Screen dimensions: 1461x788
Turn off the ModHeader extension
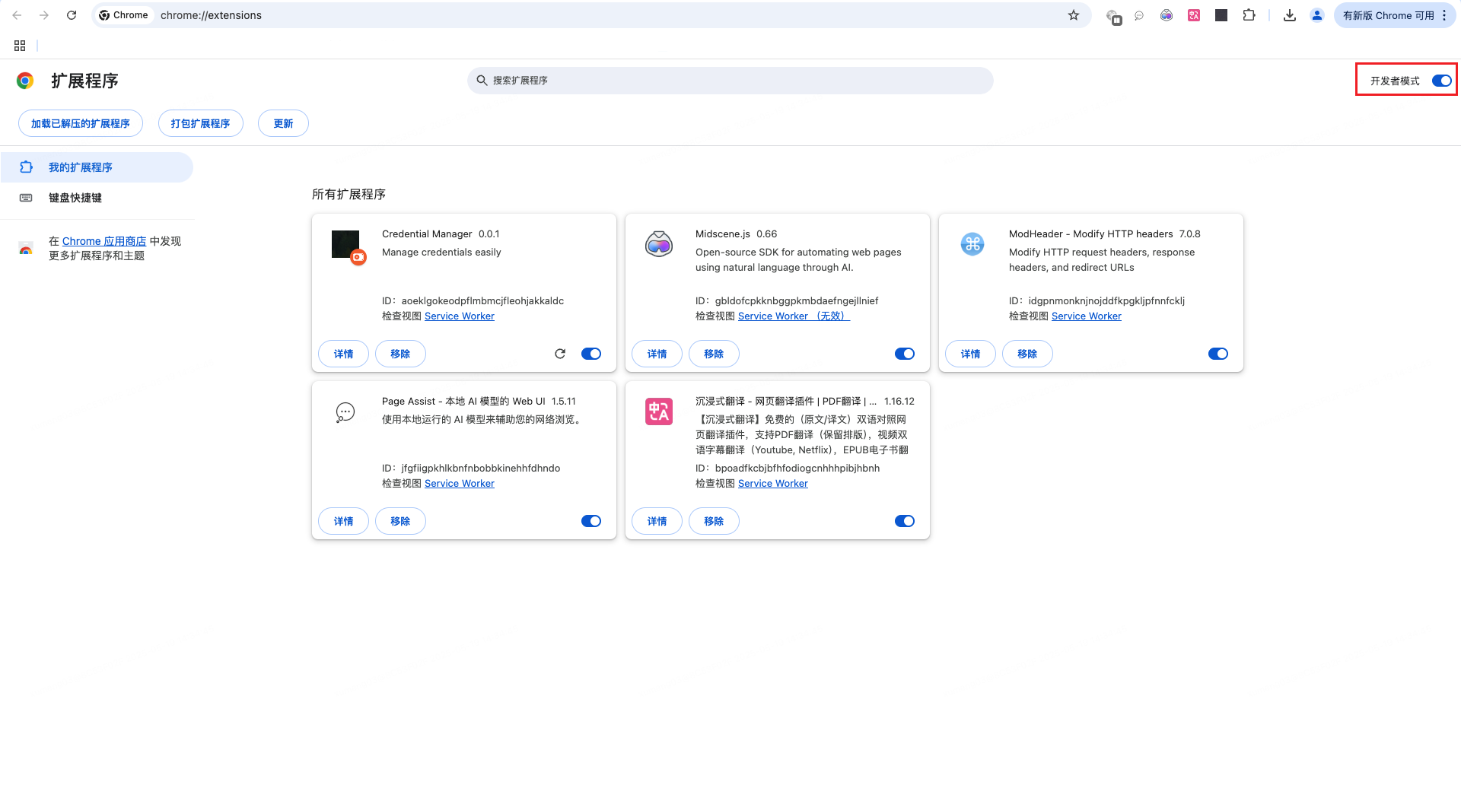pyautogui.click(x=1218, y=354)
